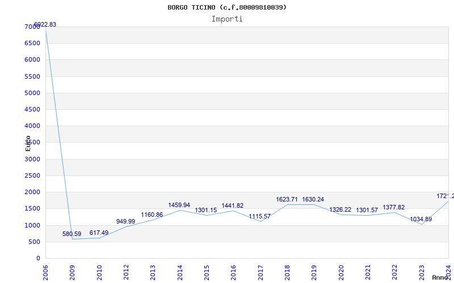
Task: Click the 0 y-axis tick label
Action: (38, 259)
